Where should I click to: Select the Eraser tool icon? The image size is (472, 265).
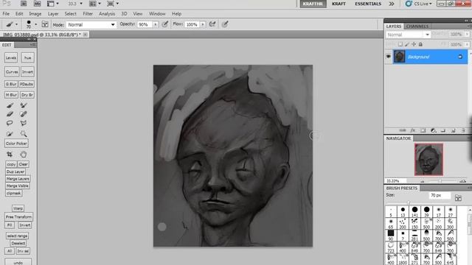tap(10, 114)
